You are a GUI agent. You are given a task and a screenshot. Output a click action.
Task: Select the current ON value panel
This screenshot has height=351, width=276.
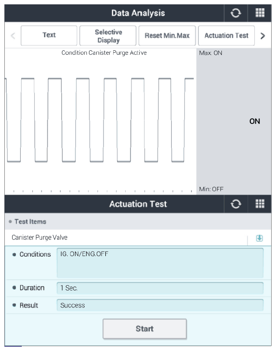click(x=234, y=121)
